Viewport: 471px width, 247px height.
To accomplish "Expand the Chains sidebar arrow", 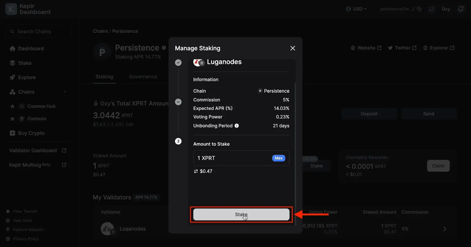I will pyautogui.click(x=65, y=92).
